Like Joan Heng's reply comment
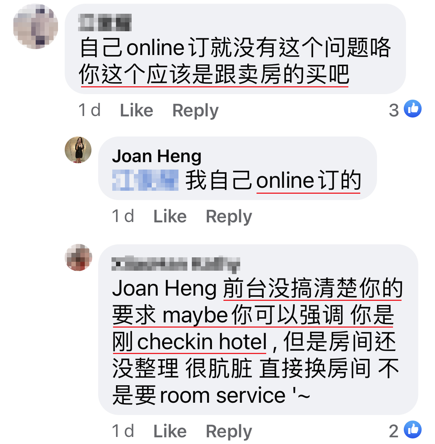 pyautogui.click(x=170, y=216)
